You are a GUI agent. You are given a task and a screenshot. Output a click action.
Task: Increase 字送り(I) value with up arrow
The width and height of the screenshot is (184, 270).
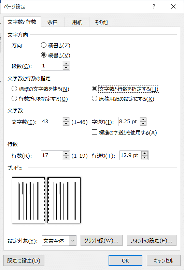(143, 120)
